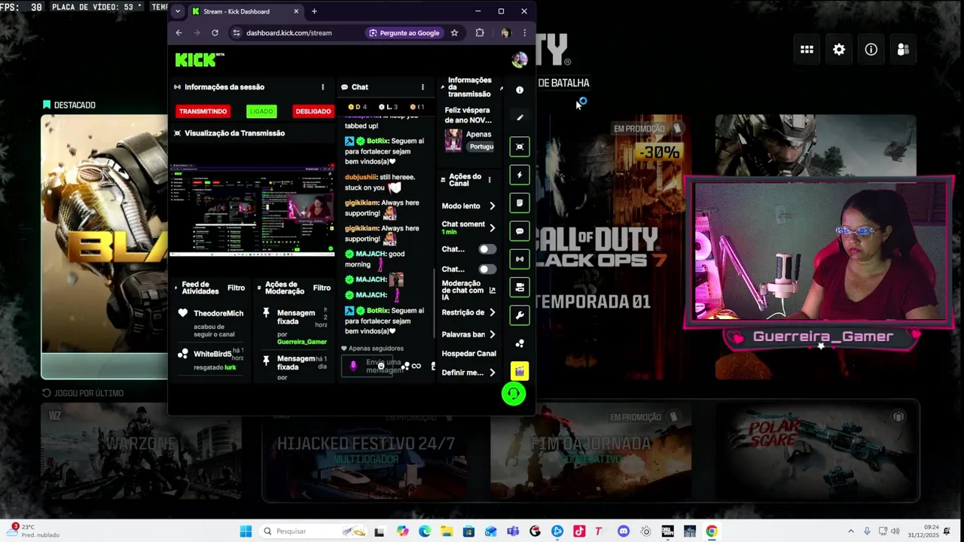Viewport: 964px width, 542px height.
Task: Toggle the first Chat... switch
Action: pyautogui.click(x=487, y=249)
